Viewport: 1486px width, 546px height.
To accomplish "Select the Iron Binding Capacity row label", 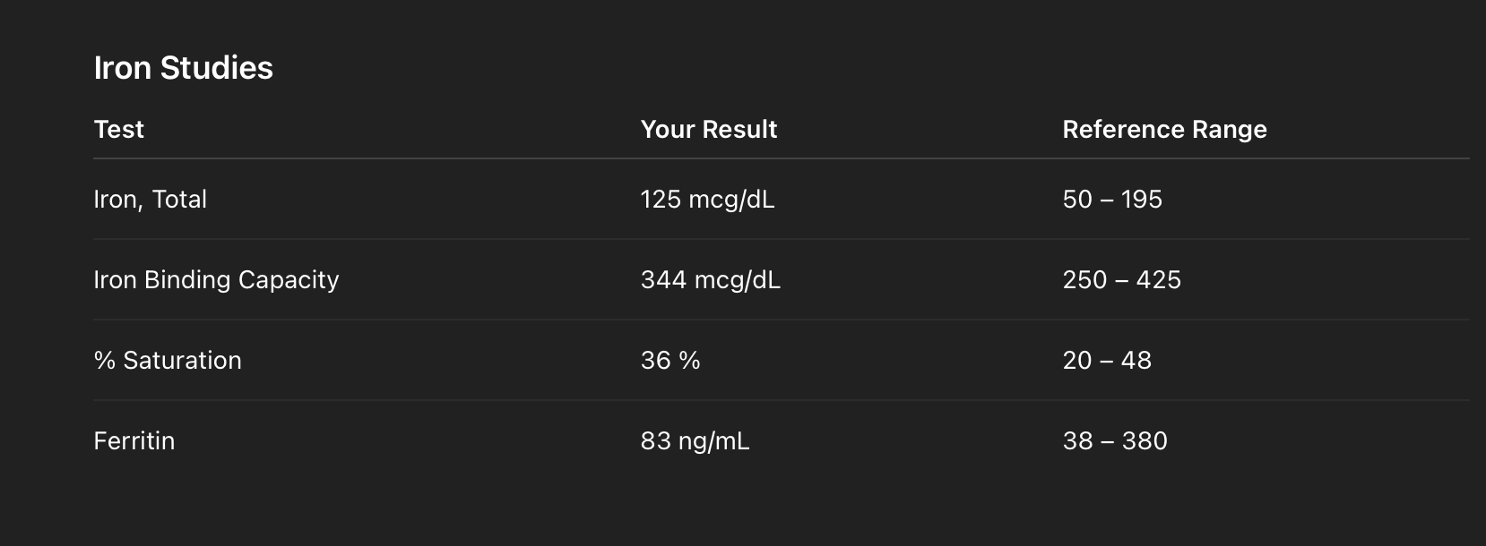I will pyautogui.click(x=216, y=280).
